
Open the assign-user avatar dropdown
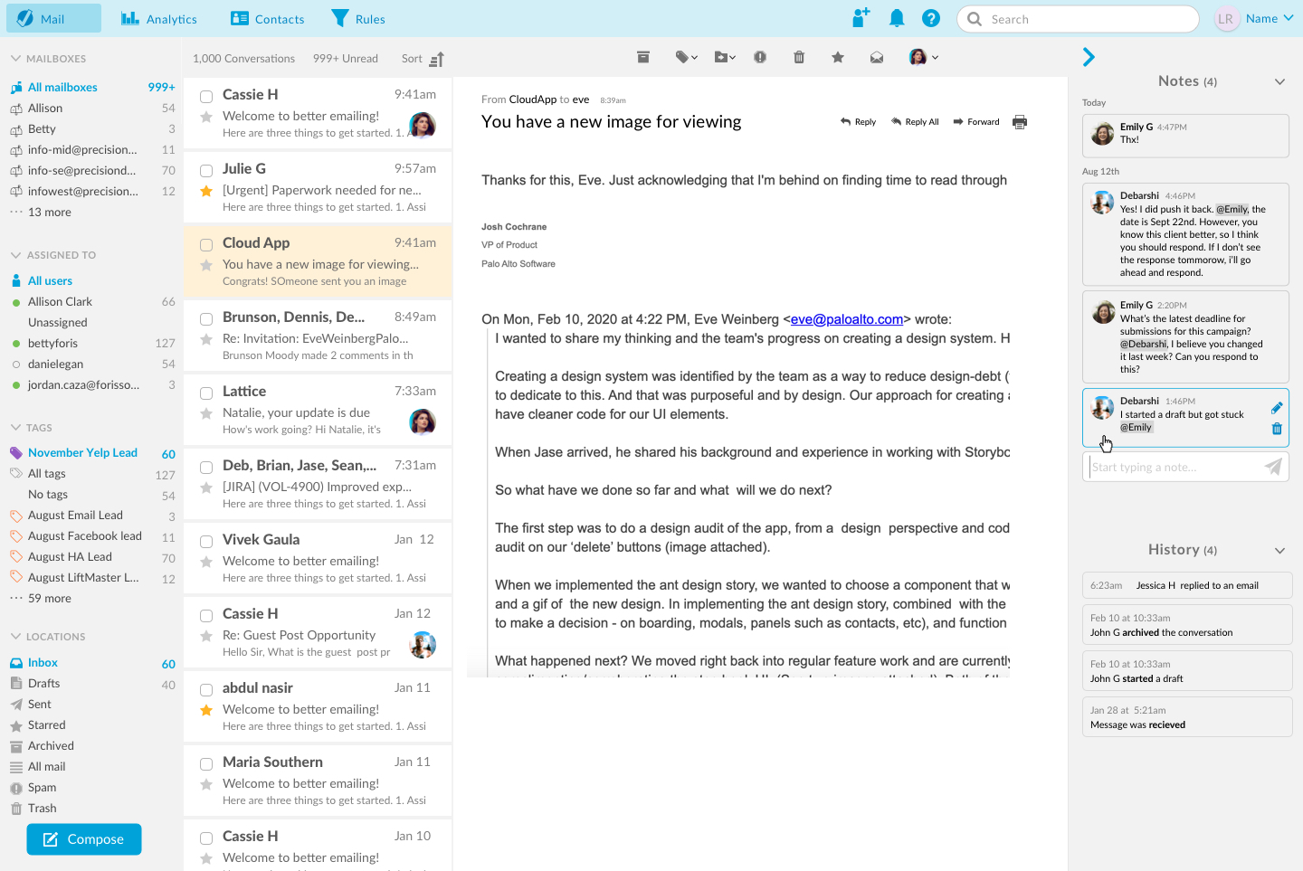tap(924, 57)
